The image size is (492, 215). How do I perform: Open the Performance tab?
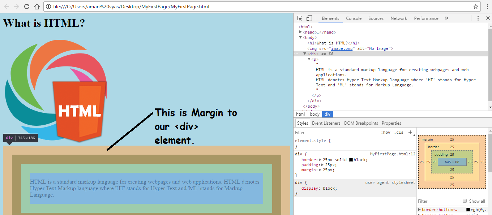(x=426, y=18)
